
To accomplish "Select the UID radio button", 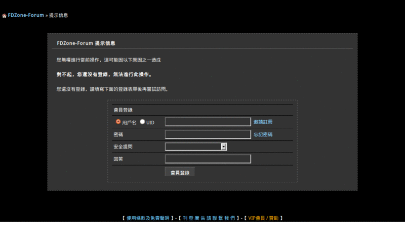I will coord(142,122).
